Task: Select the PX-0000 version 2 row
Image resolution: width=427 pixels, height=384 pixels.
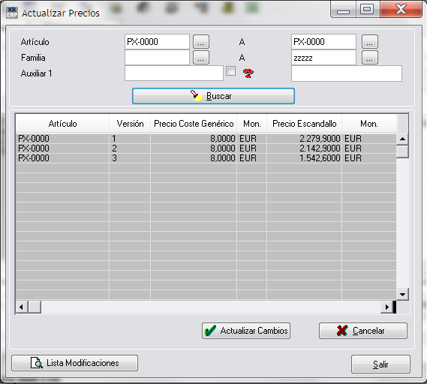Action: coord(206,148)
